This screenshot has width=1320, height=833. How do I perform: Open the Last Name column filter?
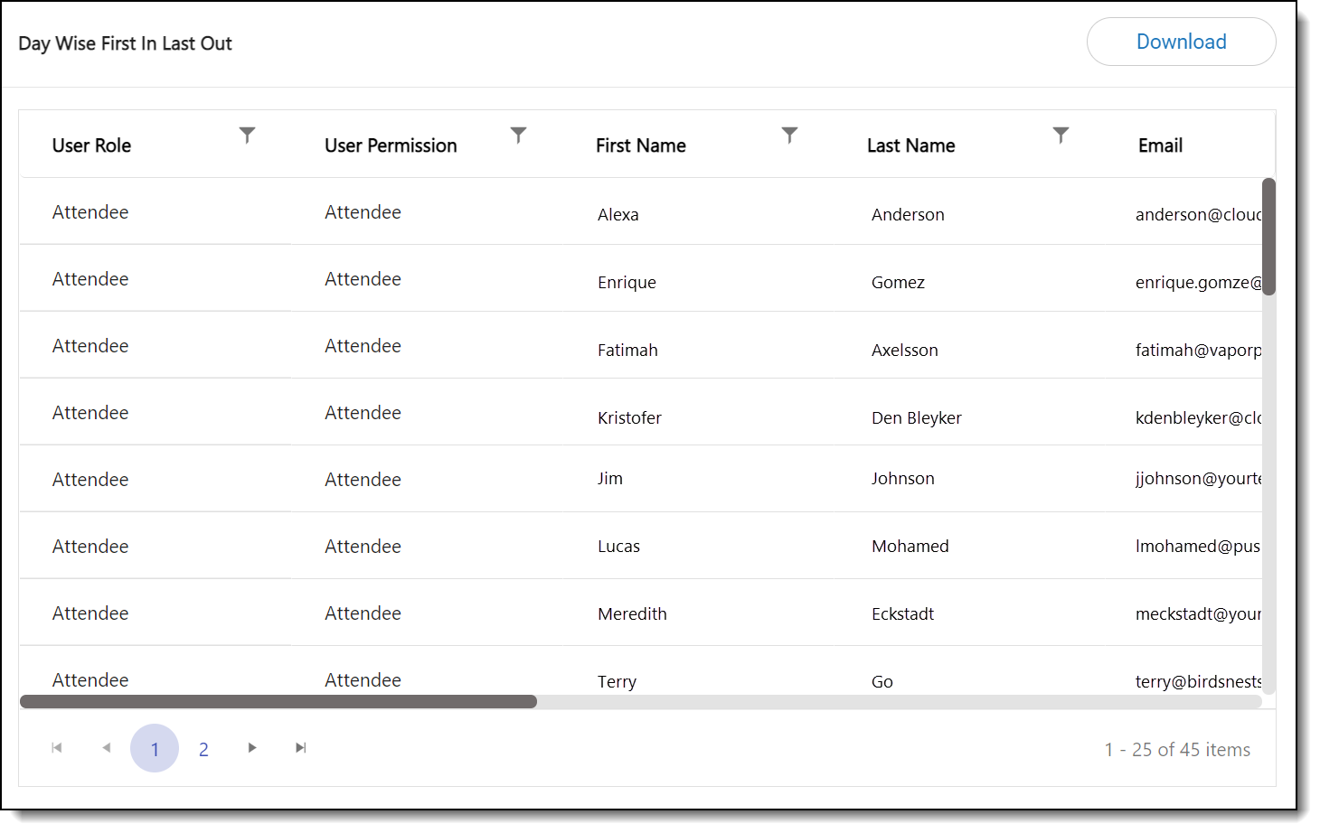pos(1061,136)
